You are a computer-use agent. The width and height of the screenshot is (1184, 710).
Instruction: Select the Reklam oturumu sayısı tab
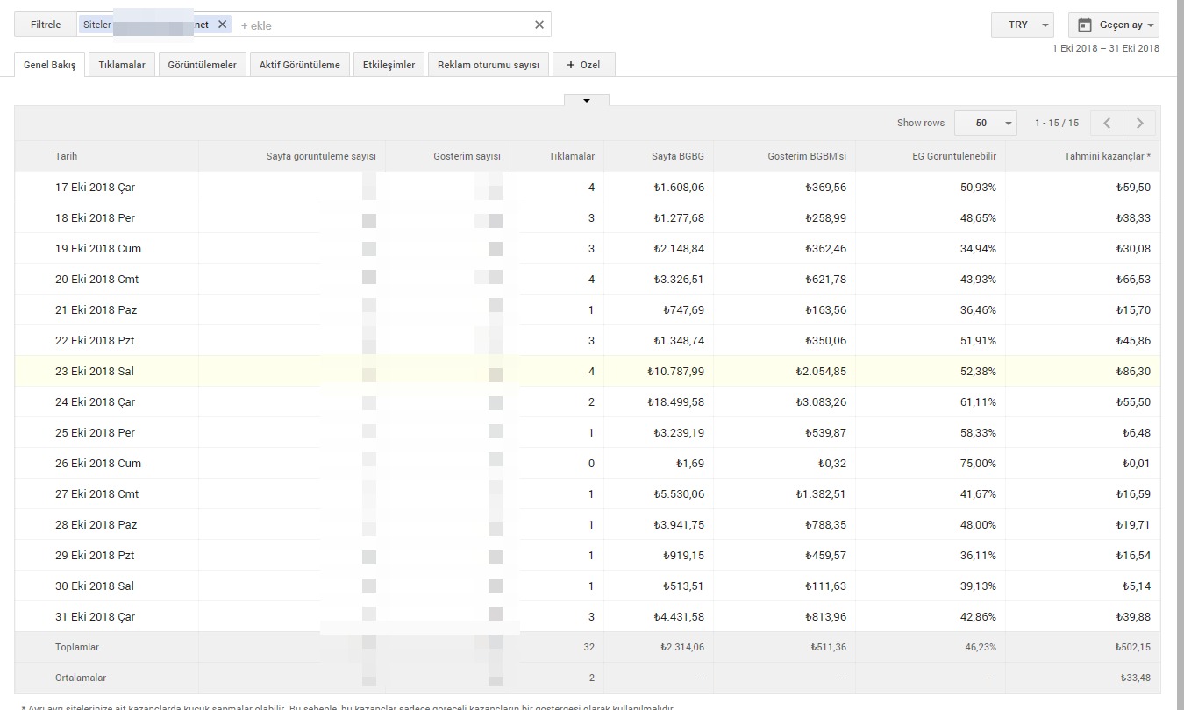(x=488, y=65)
